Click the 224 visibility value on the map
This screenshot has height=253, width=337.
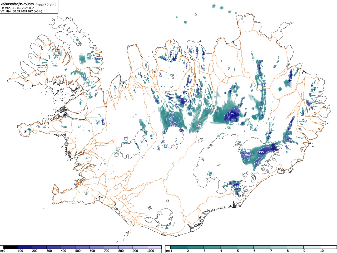pyautogui.click(x=172, y=126)
